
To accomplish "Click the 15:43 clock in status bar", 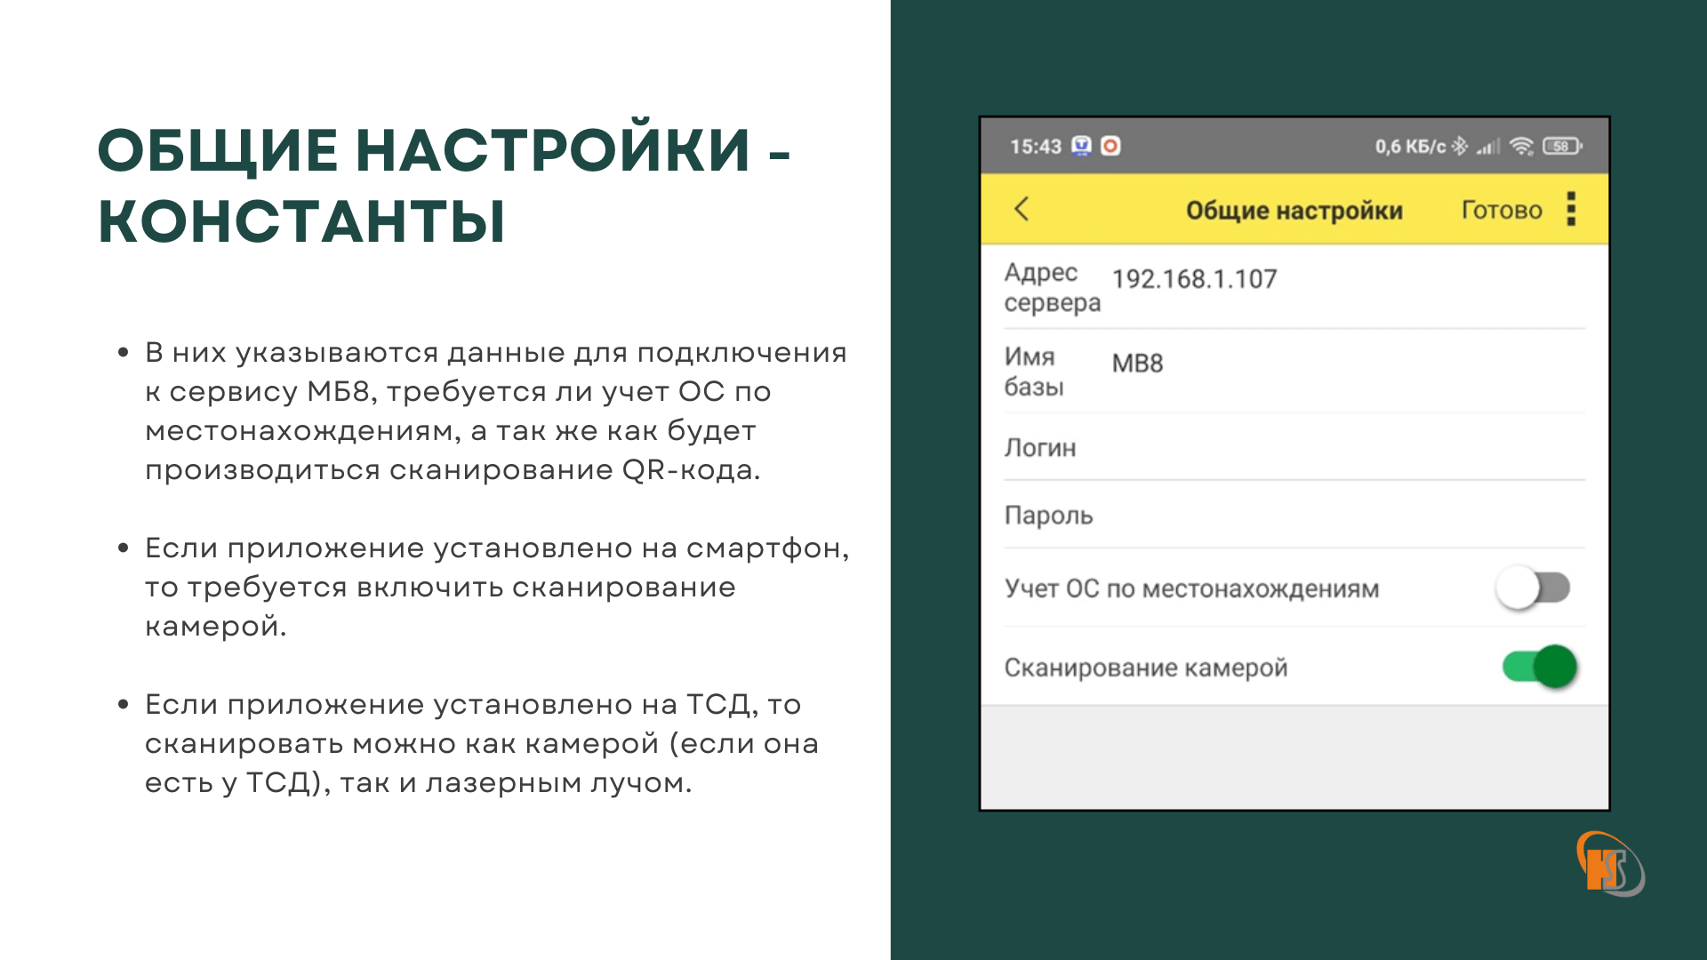I will click(1036, 146).
